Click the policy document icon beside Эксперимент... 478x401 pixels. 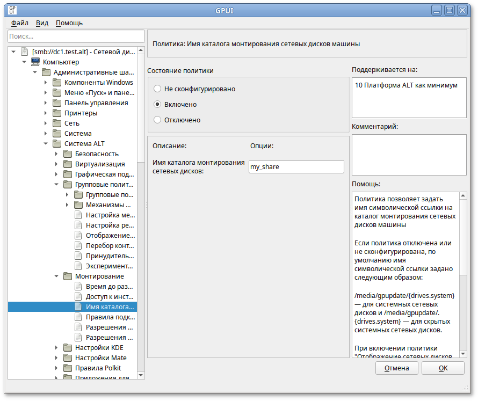78,266
